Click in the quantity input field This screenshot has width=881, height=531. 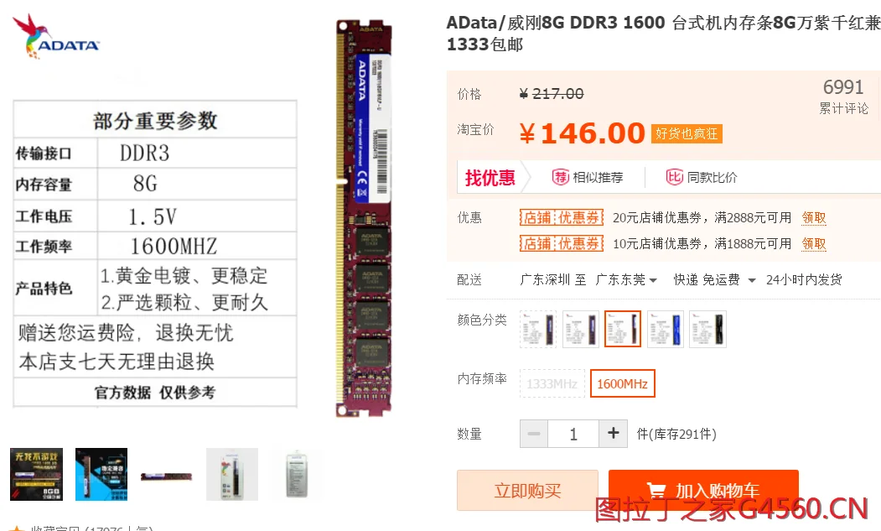point(573,434)
